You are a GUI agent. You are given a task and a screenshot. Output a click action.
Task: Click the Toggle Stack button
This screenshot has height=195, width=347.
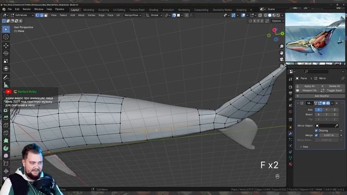click(332, 90)
